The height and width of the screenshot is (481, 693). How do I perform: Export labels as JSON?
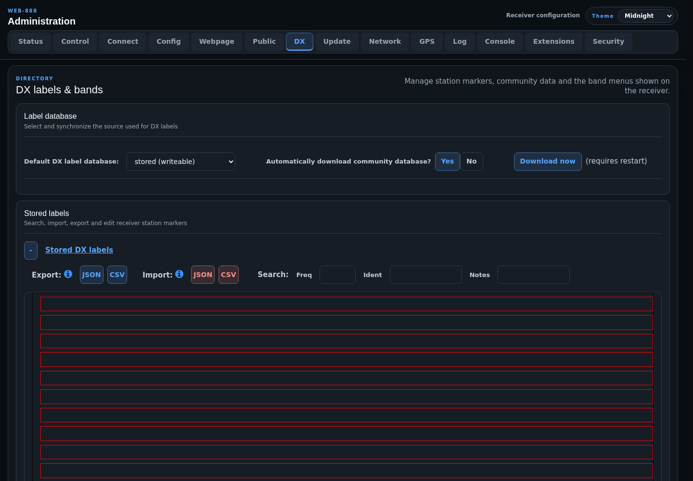click(x=91, y=275)
